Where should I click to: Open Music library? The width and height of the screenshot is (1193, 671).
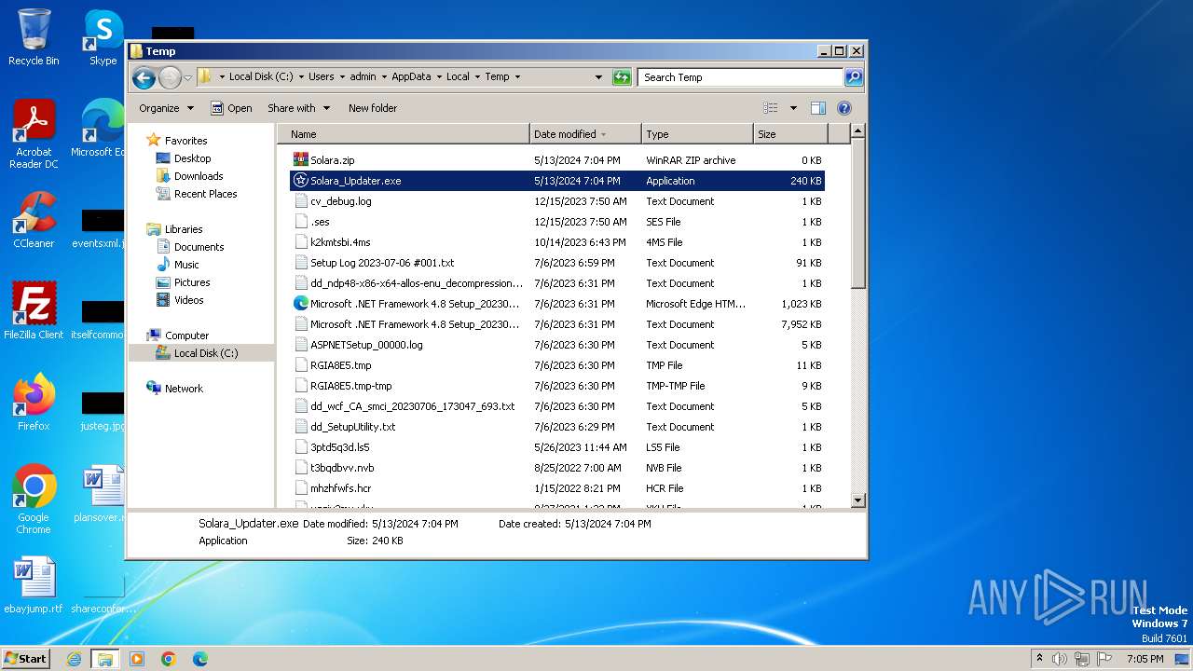(x=186, y=265)
